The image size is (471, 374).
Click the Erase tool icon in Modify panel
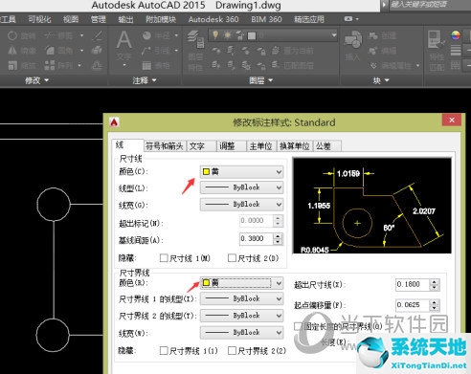[97, 35]
